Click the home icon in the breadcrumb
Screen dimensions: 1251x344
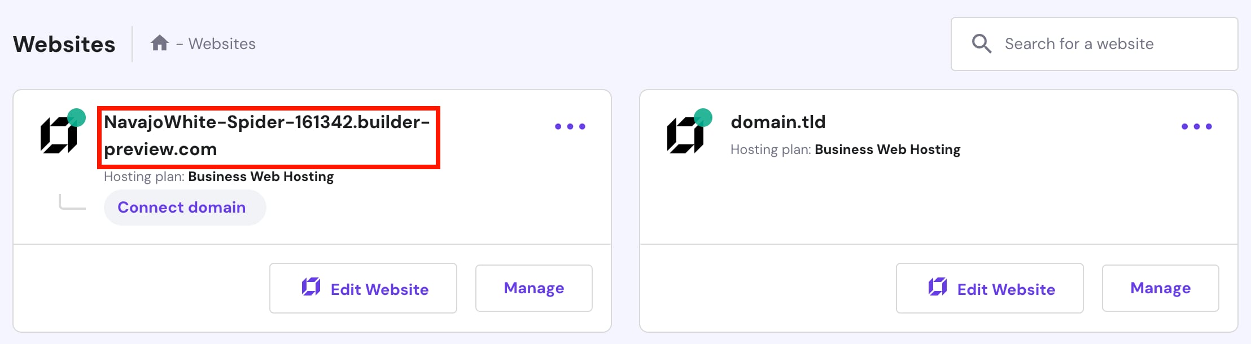tap(160, 43)
